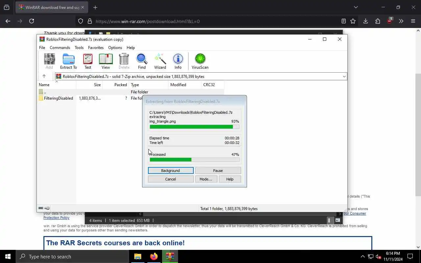Open Firefox downloads panel

pyautogui.click(x=365, y=21)
